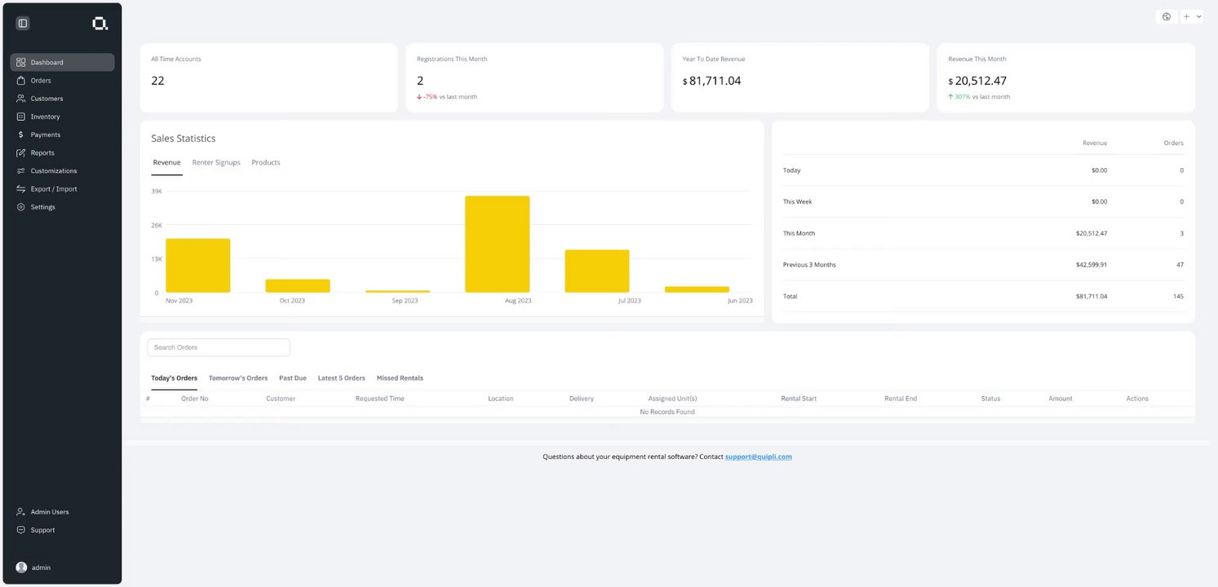Open Inventory via its list icon
The height and width of the screenshot is (587, 1218).
click(21, 117)
